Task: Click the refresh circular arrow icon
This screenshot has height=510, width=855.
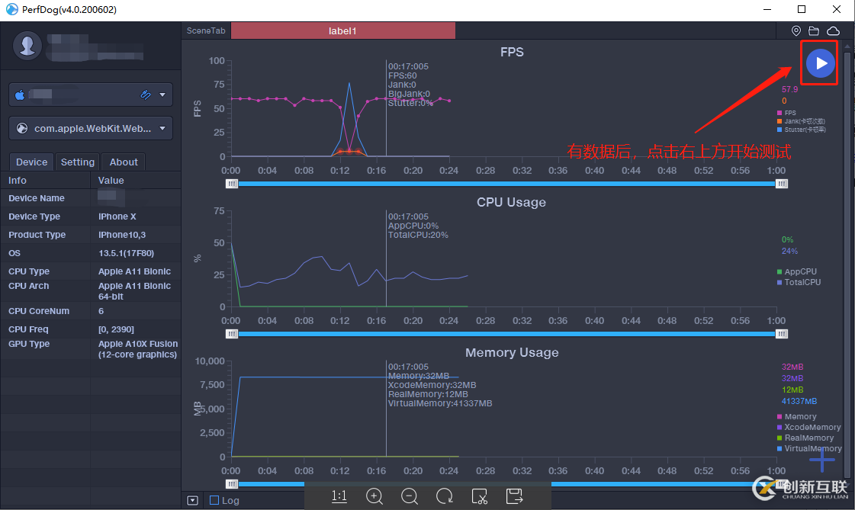Action: click(445, 496)
